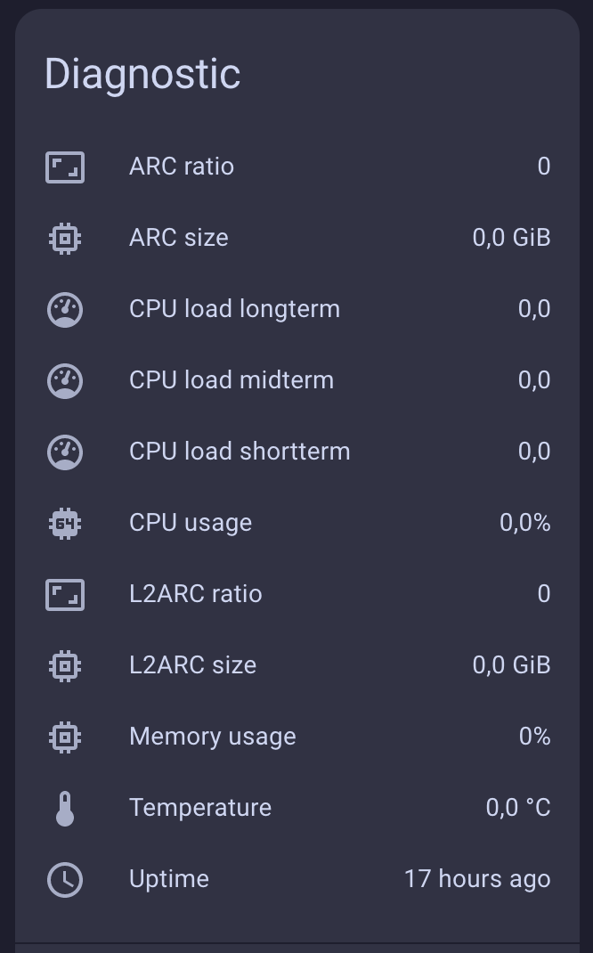The width and height of the screenshot is (593, 953).
Task: Click the L2ARC ratio icon
Action: [64, 594]
